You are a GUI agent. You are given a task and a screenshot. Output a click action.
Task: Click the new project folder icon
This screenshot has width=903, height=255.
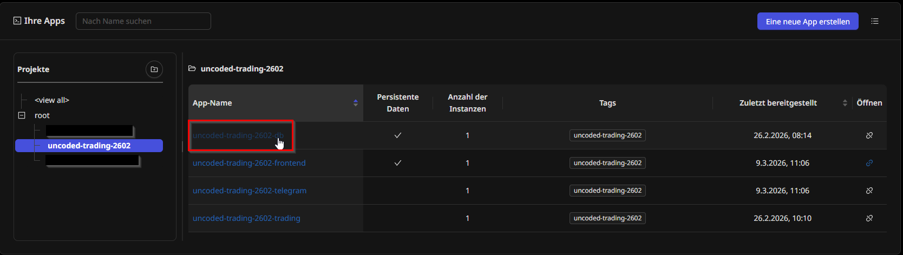coord(154,69)
